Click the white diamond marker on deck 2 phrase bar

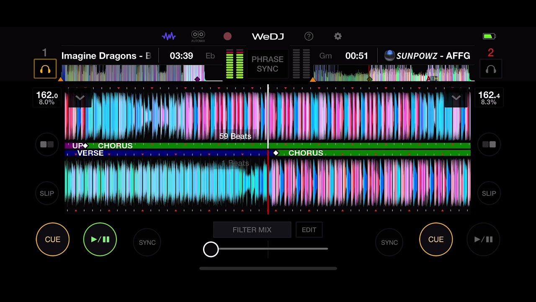[x=276, y=153]
